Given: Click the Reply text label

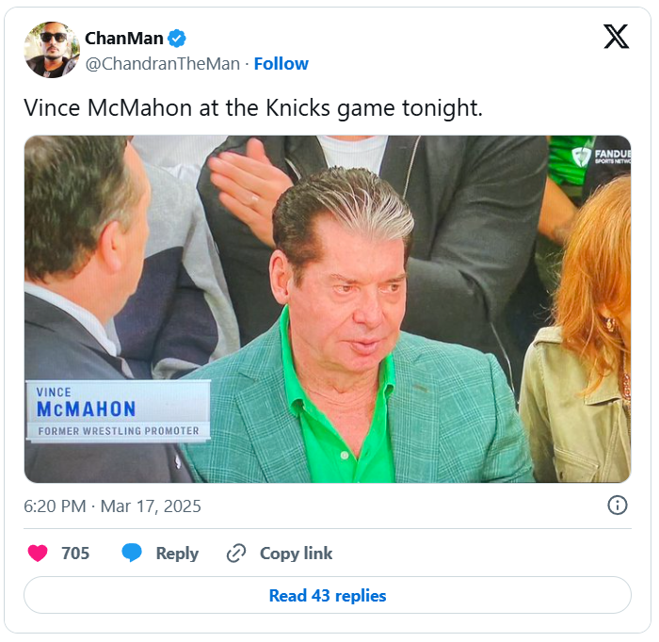Looking at the screenshot, I should 177,554.
